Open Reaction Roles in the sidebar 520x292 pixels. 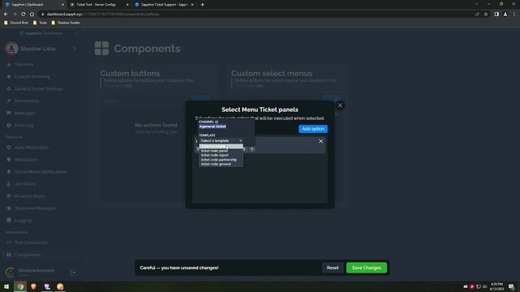(29, 196)
